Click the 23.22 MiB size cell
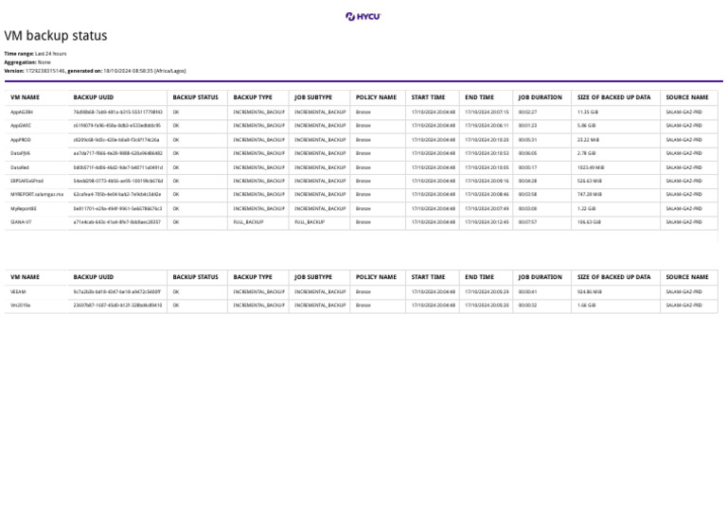The height and width of the screenshot is (522, 727). click(588, 140)
